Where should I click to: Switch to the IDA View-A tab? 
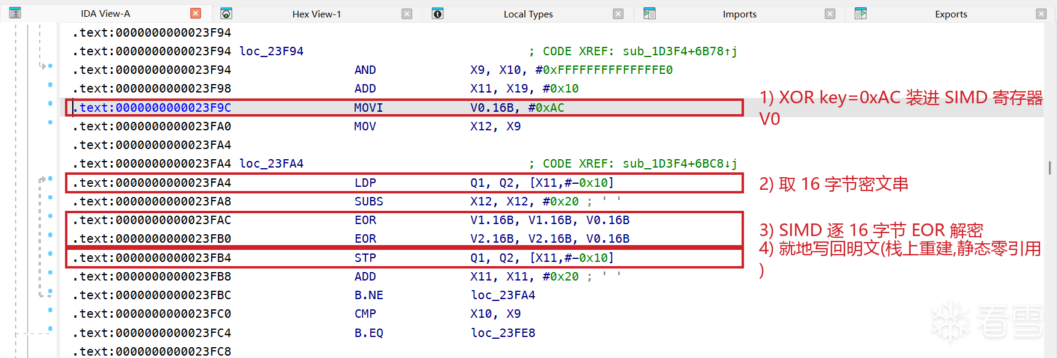105,14
